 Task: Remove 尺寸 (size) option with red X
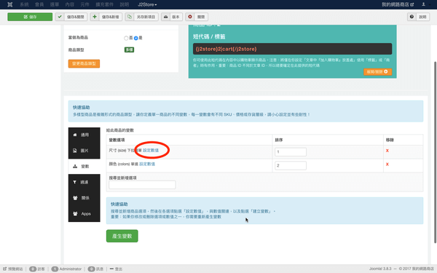tap(387, 151)
